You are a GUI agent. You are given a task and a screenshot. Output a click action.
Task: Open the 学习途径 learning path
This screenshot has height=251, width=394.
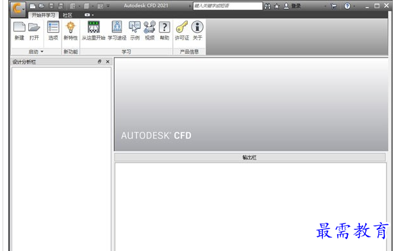117,31
